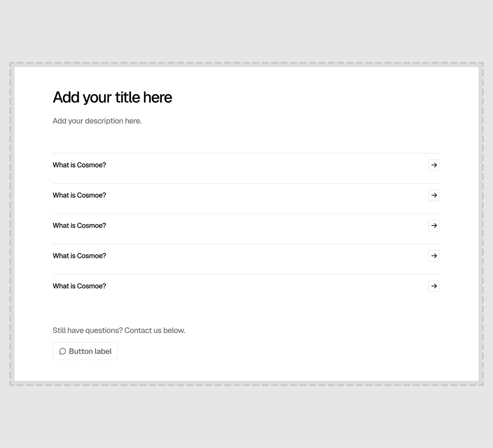Click the arrow icon on the third FAQ row
The height and width of the screenshot is (448, 493).
coord(434,225)
